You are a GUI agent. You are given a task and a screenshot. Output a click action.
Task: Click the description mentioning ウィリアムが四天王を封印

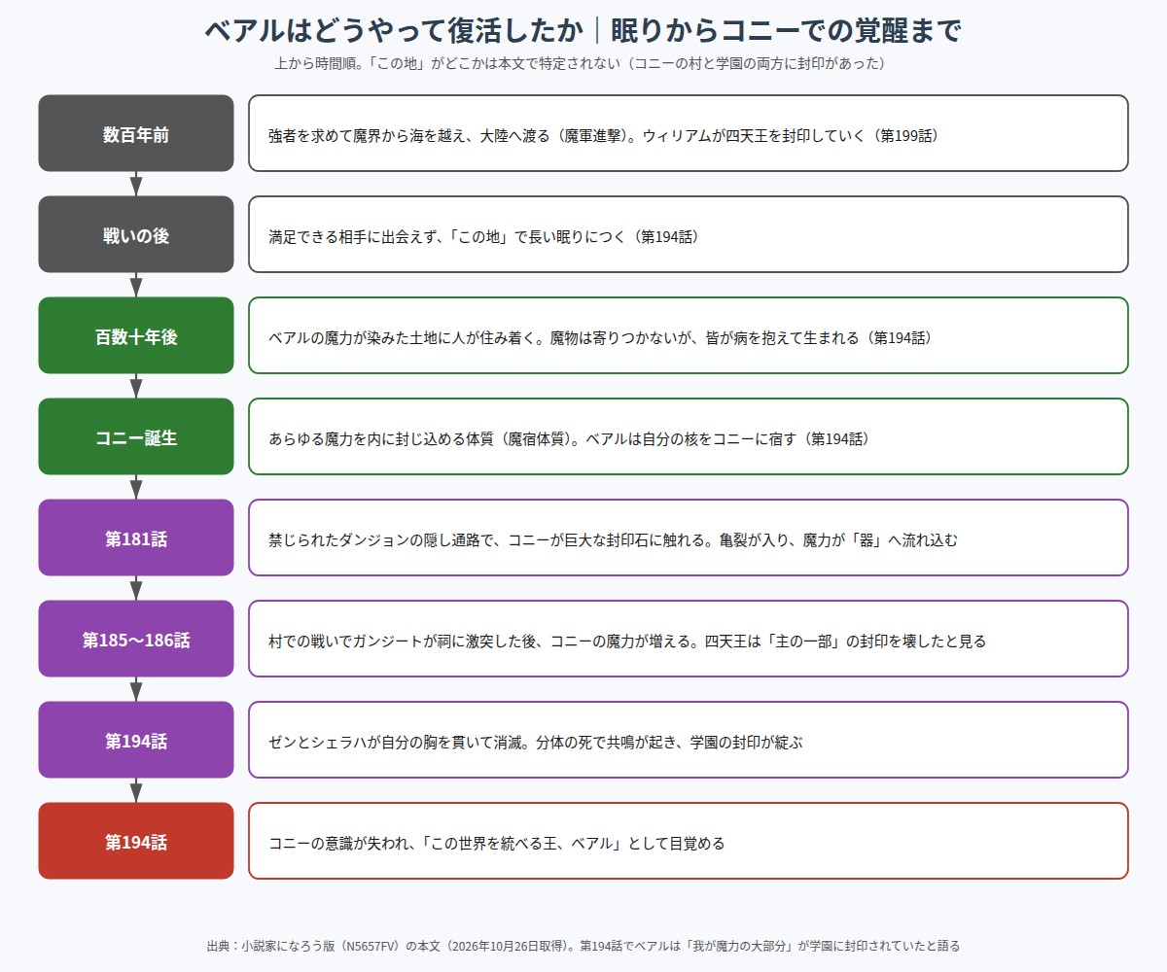(689, 133)
